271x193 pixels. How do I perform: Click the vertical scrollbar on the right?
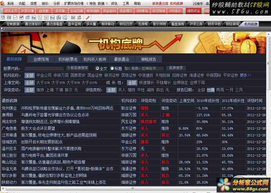[268, 63]
